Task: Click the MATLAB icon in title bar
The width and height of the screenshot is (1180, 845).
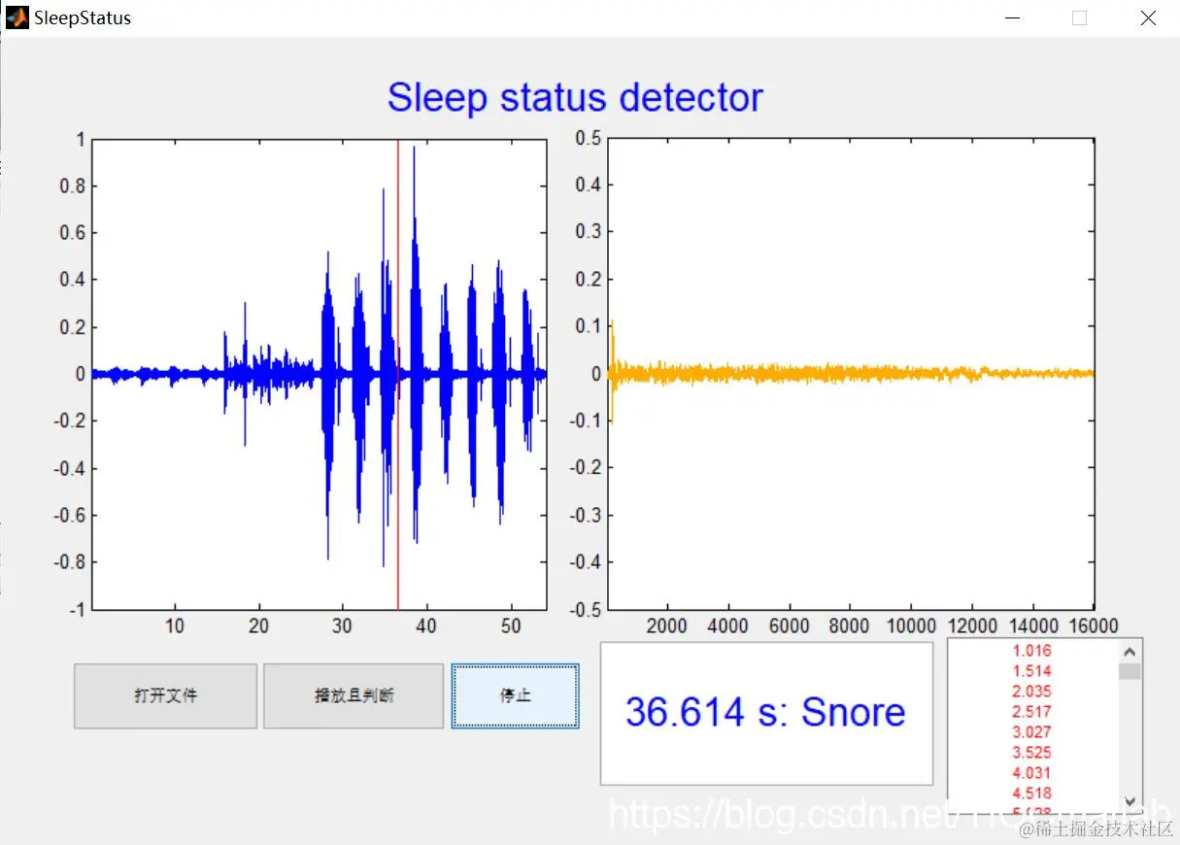Action: 17,17
